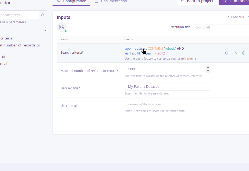This screenshot has width=249, height=171.
Task: Click the search magnifier in parameters field
Action: [x=42, y=15]
